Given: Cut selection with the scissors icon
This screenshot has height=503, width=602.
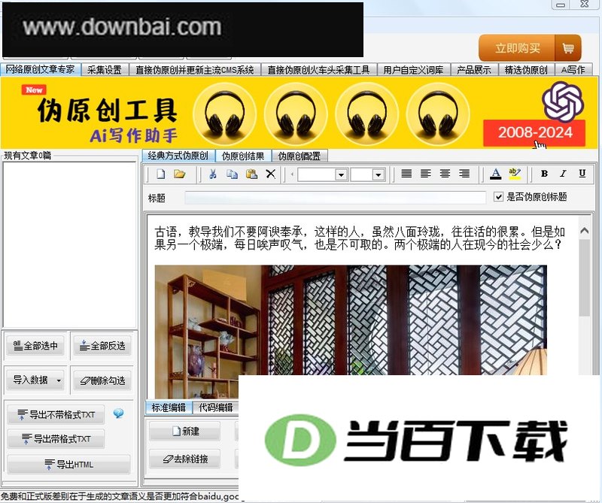Looking at the screenshot, I should (213, 174).
